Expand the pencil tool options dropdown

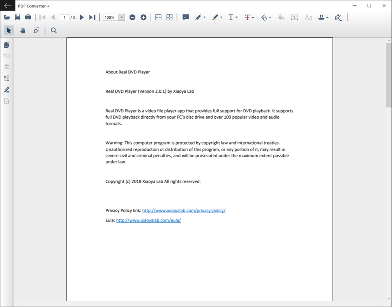click(204, 17)
